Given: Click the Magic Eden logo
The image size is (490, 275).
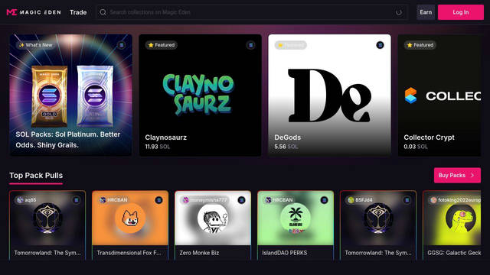Looking at the screenshot, I should click(34, 12).
